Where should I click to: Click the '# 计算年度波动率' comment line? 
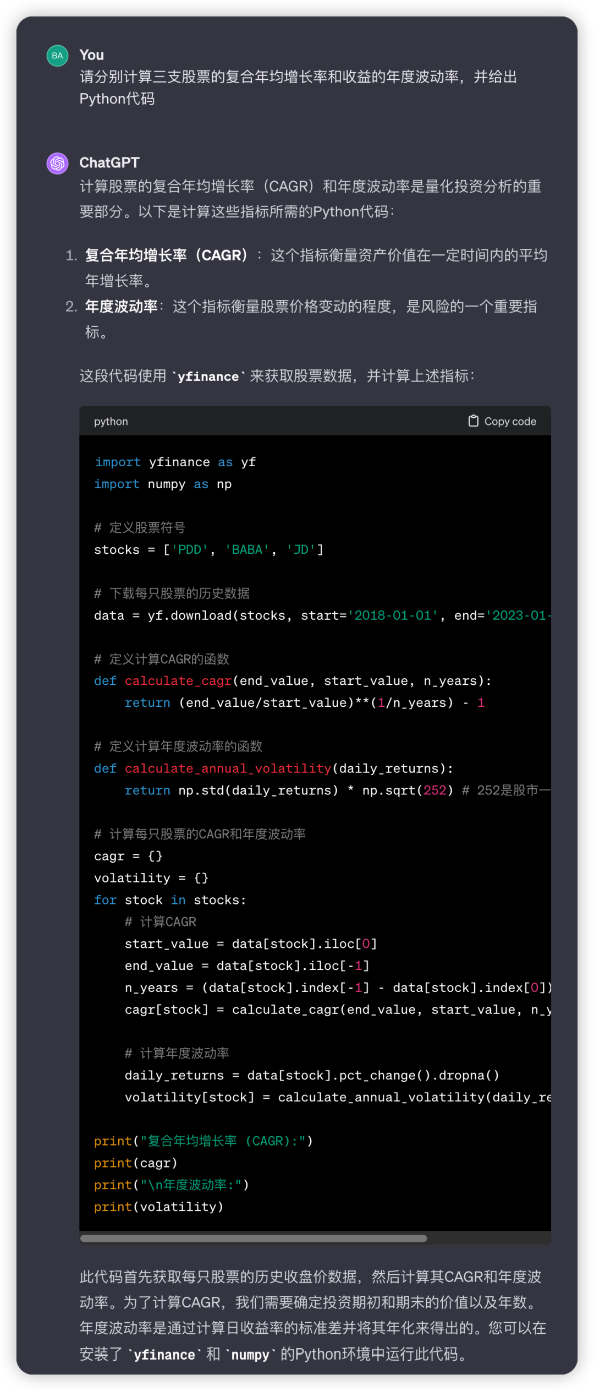pos(177,1054)
